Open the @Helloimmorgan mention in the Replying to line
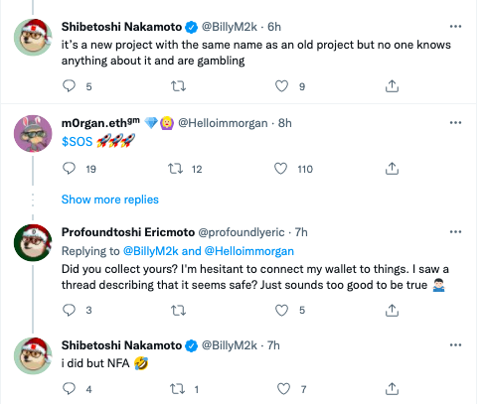 coord(249,251)
